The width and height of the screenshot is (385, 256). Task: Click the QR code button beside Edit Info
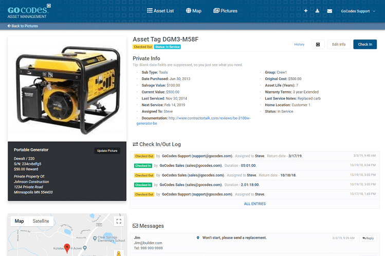pyautogui.click(x=318, y=44)
